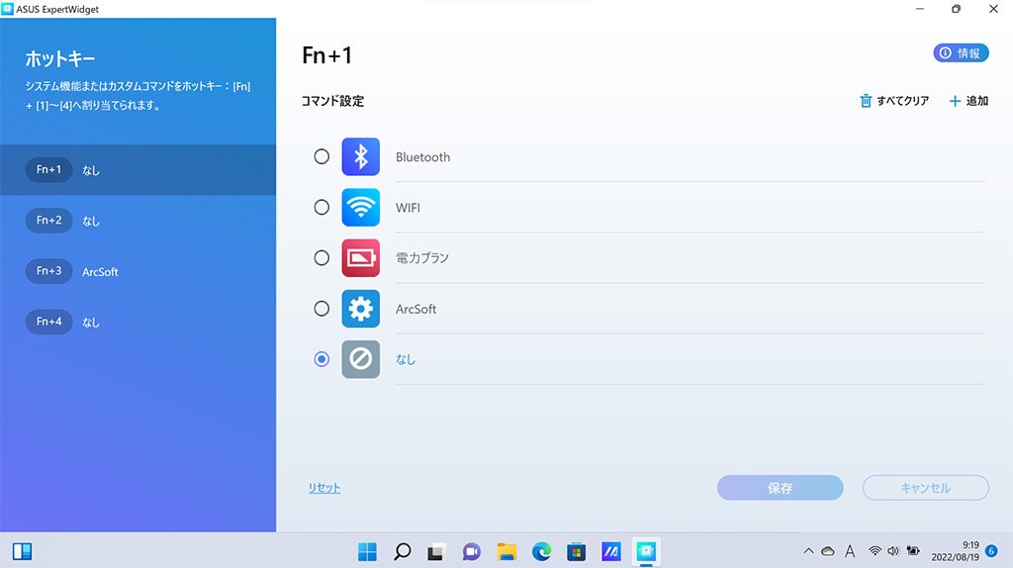The image size is (1013, 568).
Task: Click the red 電力プラン battery icon
Action: tap(360, 258)
